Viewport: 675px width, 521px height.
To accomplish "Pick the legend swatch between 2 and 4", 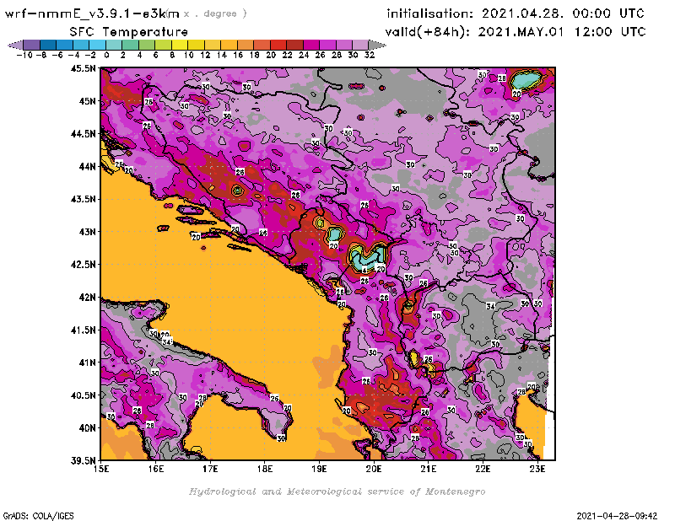I will point(131,45).
